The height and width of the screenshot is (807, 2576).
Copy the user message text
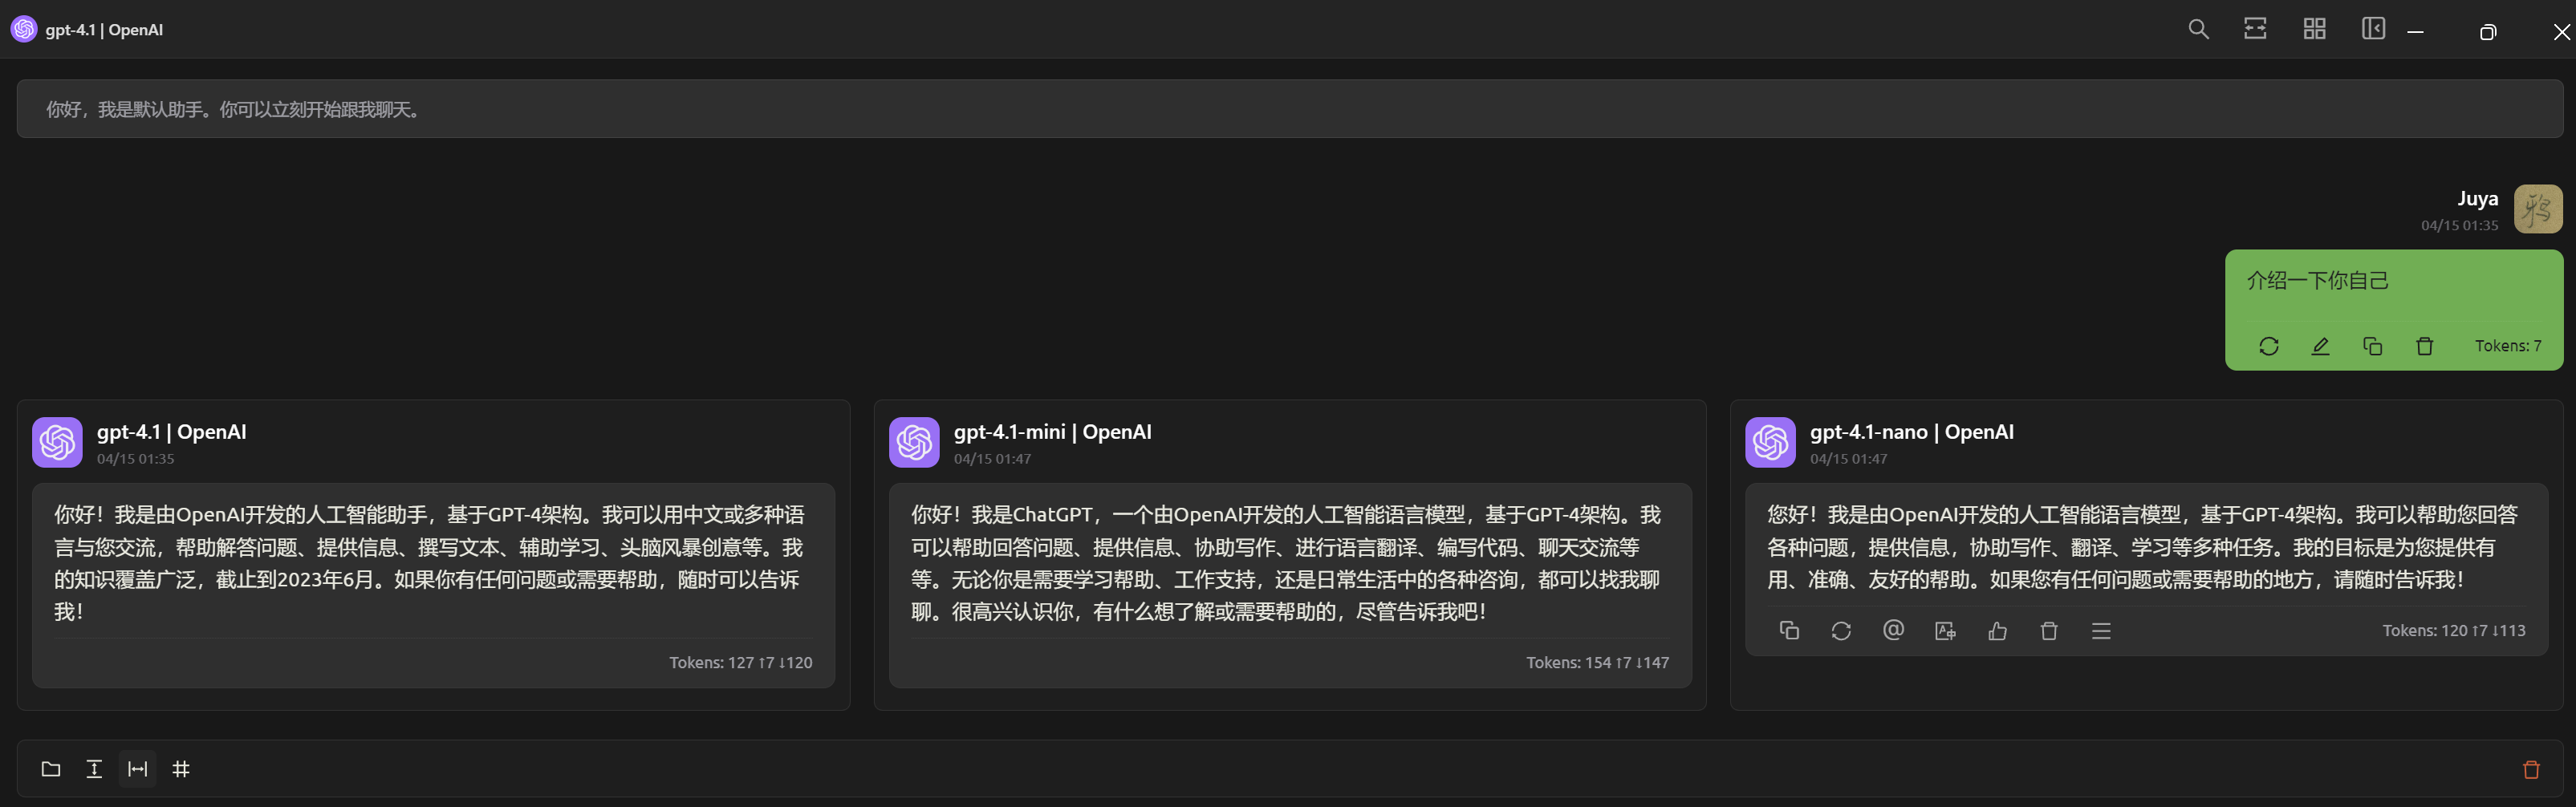coord(2372,346)
